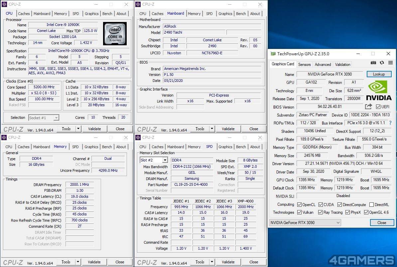Click the motherboard model field 'Z490 Taichi'
397x267 pixels.
click(x=194, y=32)
